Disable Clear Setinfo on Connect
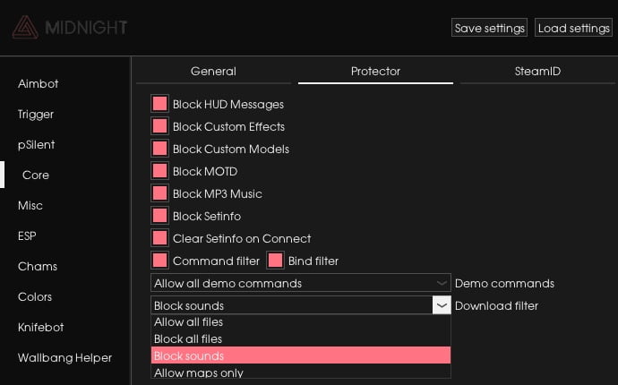 [x=159, y=238]
